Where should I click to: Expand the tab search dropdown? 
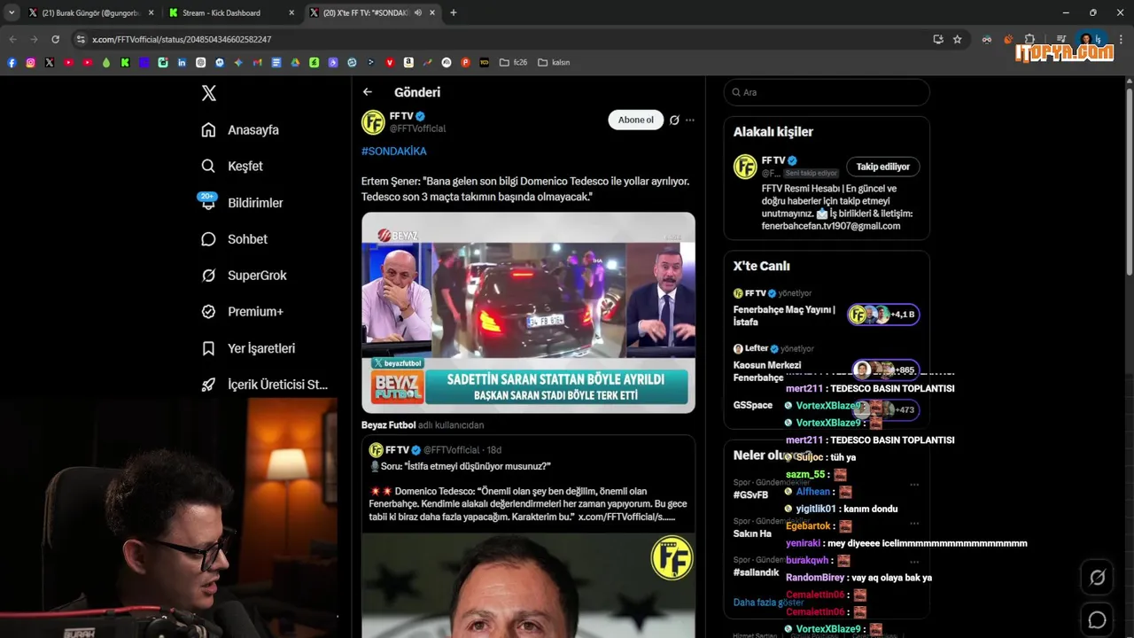(x=11, y=12)
